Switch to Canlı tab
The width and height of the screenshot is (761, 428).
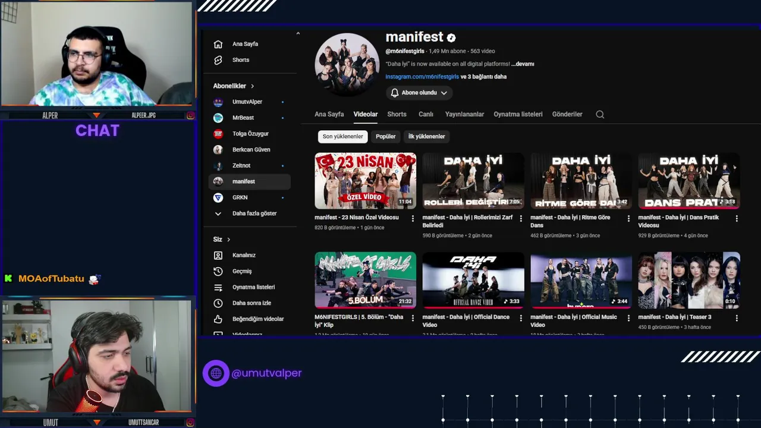[426, 114]
